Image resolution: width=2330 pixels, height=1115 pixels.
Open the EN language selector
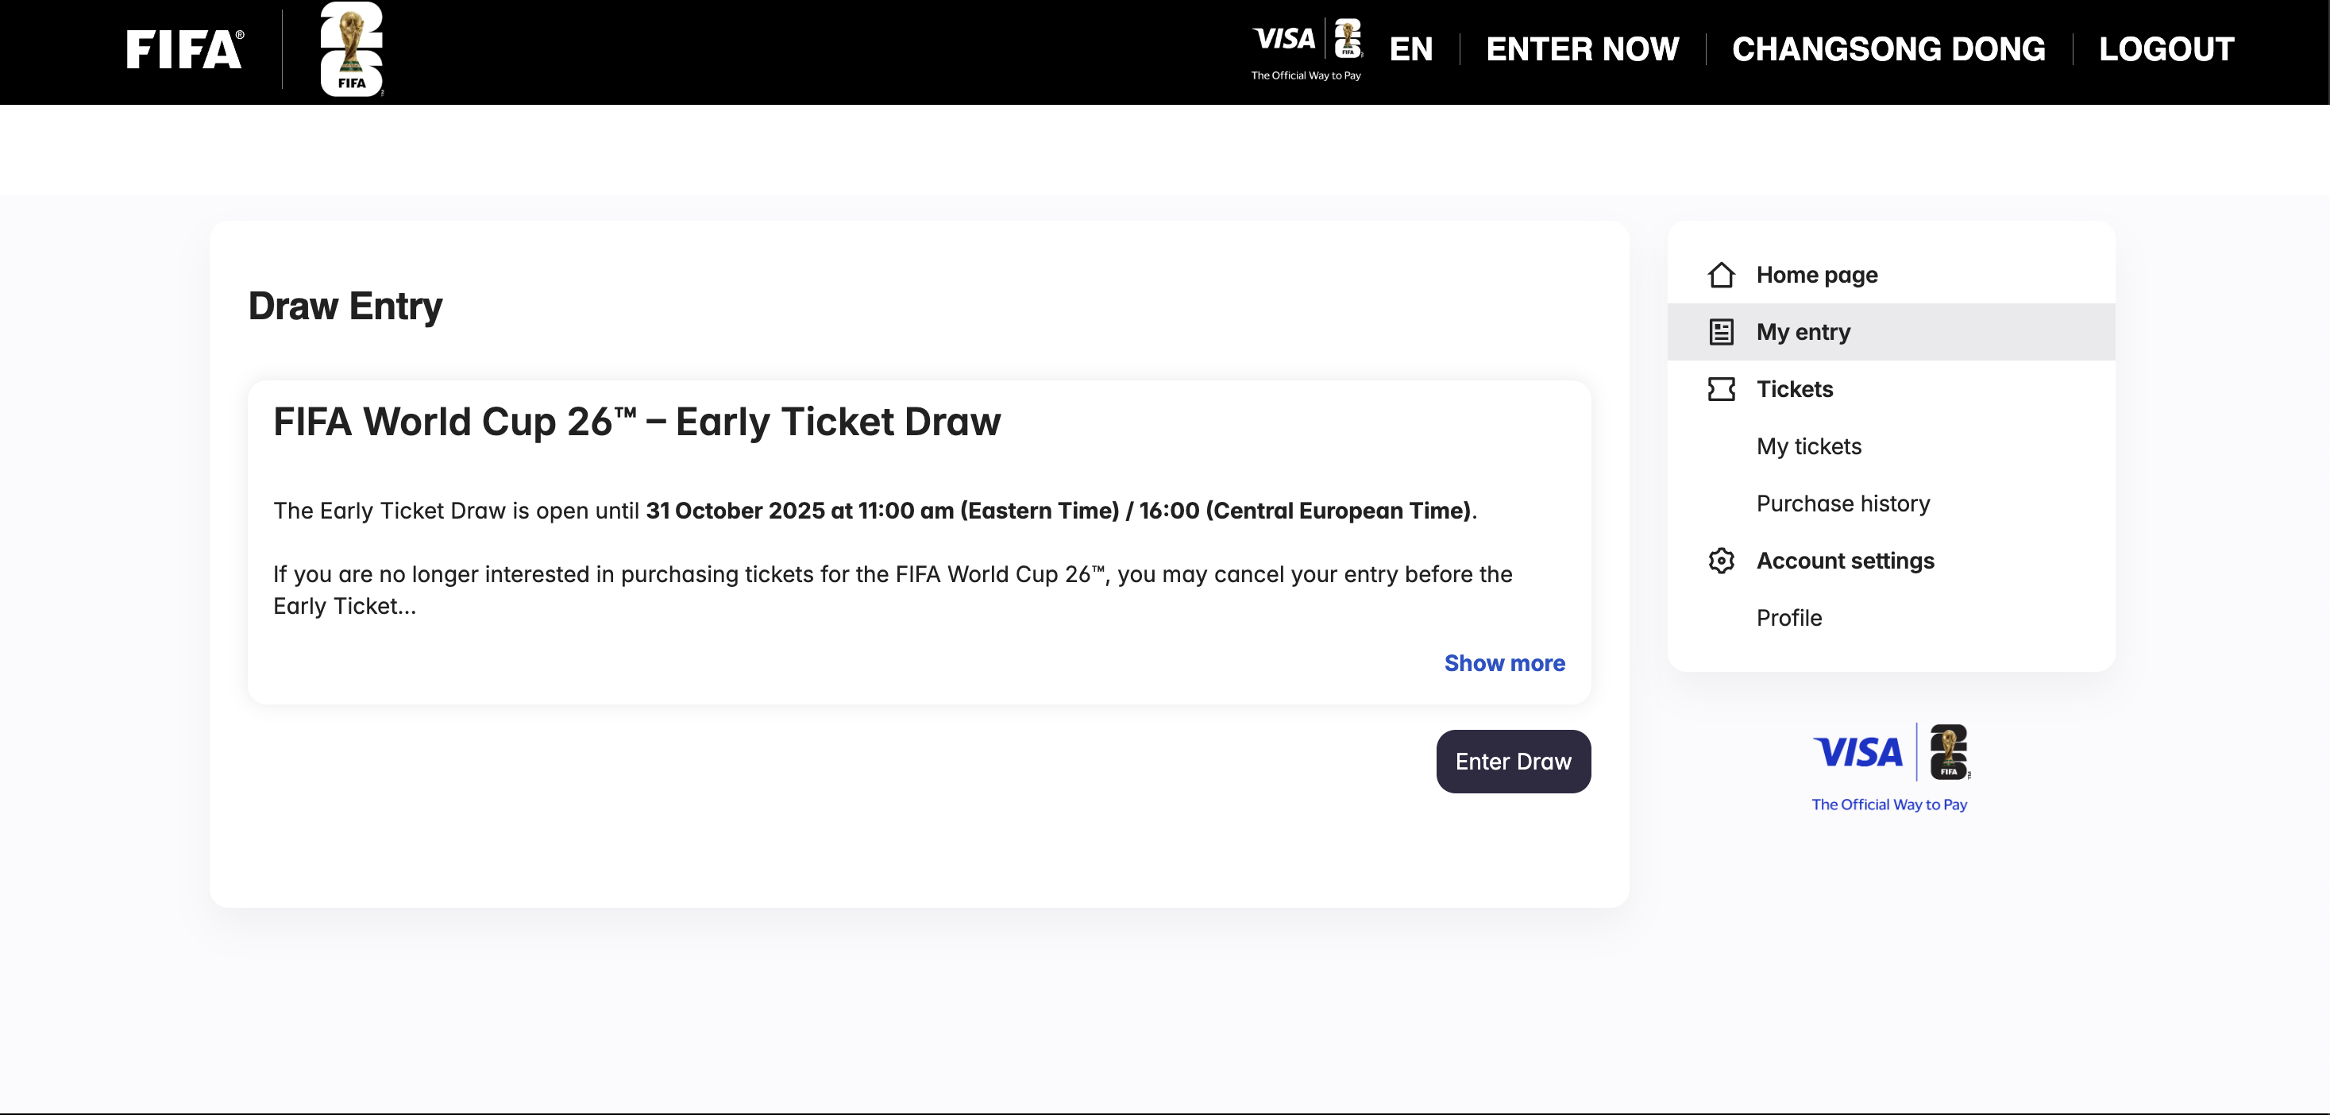click(x=1411, y=48)
